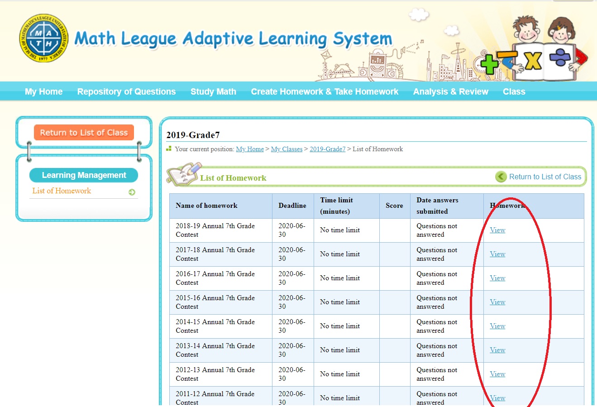View the 2018-19 Annual 7th Grade Contest
Viewport: 597px width, 407px height.
click(497, 230)
